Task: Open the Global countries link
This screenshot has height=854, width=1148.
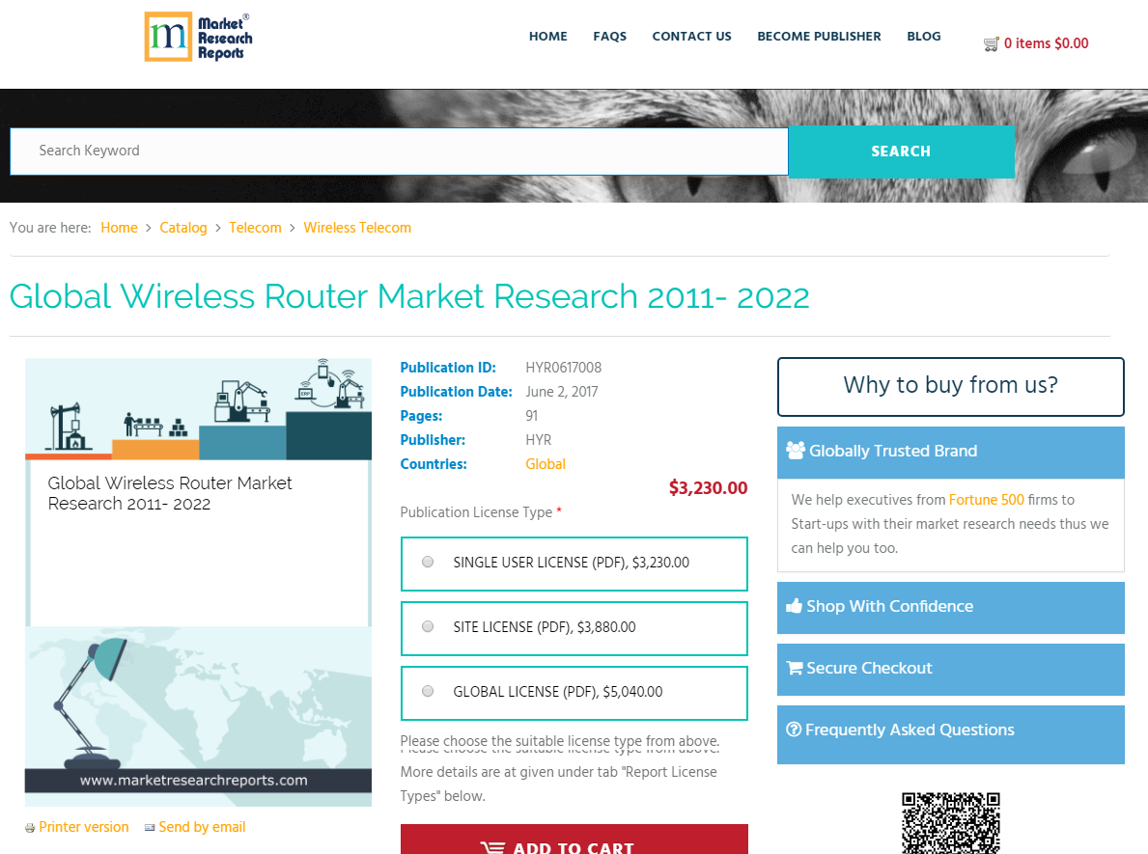Action: [546, 464]
